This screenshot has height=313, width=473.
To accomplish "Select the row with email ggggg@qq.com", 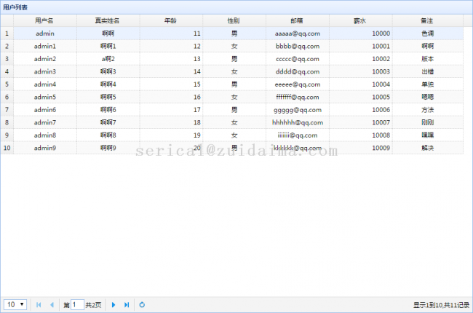I will coord(297,109).
